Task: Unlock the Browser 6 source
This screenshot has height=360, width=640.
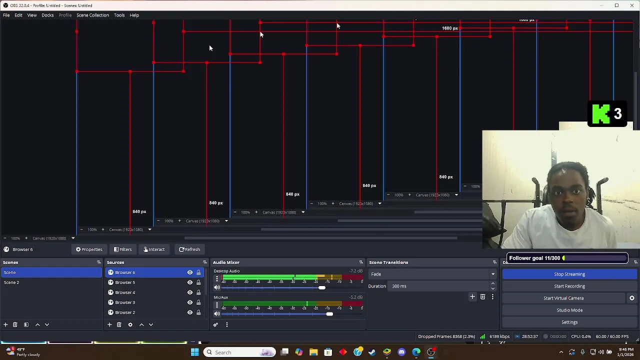Action: 198,272
